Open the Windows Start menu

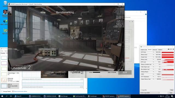[x=2, y=96]
